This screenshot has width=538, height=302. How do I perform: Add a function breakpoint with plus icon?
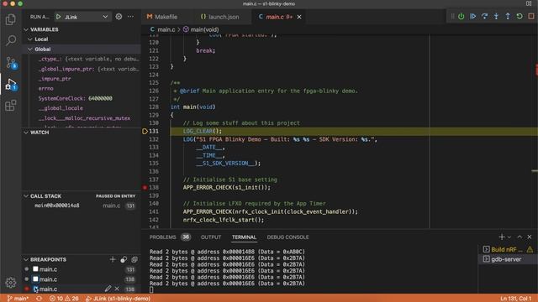point(113,259)
